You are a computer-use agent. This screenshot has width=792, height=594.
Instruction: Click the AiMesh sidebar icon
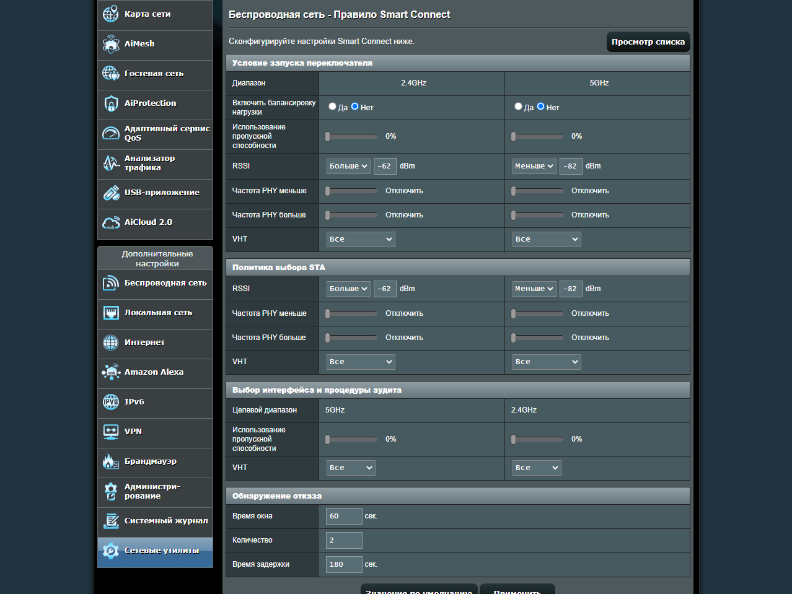111,43
